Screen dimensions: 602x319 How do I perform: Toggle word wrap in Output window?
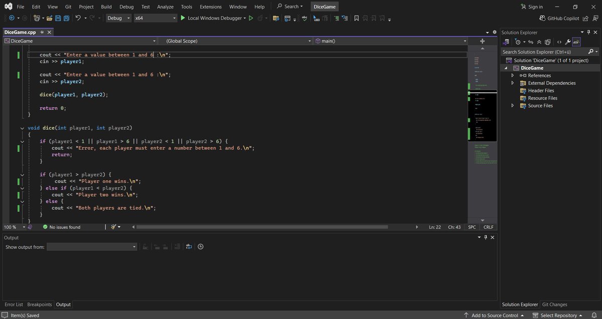(189, 247)
